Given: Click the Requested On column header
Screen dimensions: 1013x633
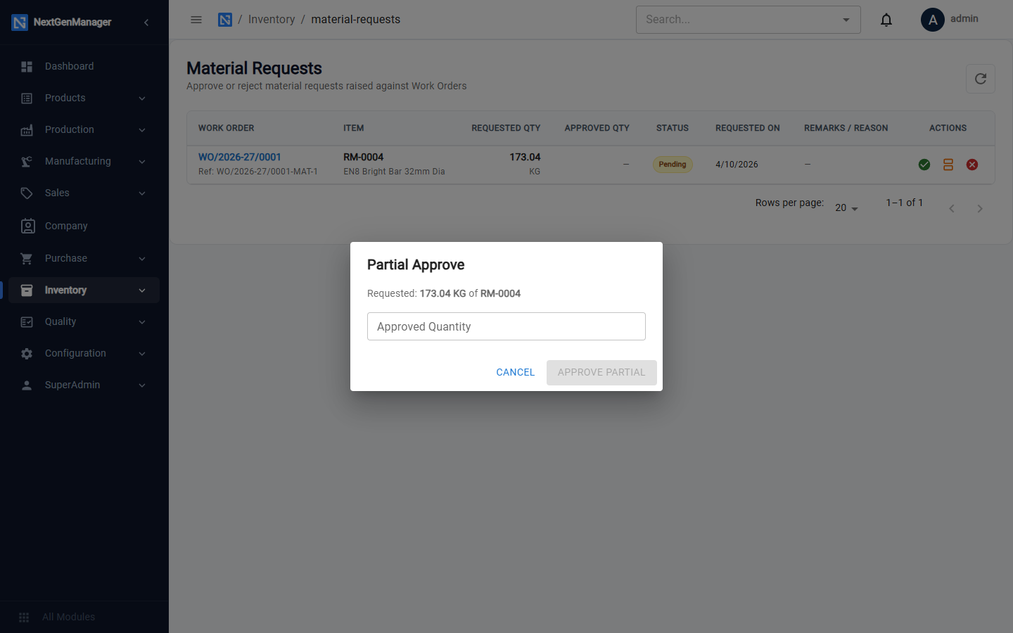Looking at the screenshot, I should click(x=748, y=128).
